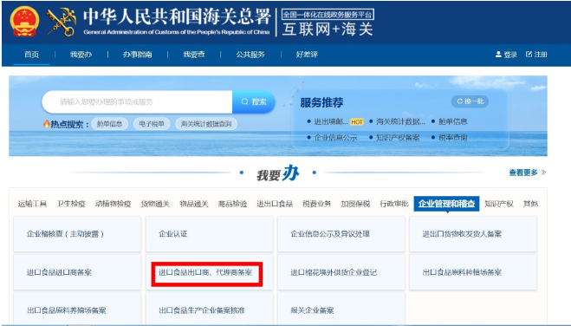Viewport: 571px width, 326px height.
Task: Open recommended service 税率查询
Action: point(452,138)
